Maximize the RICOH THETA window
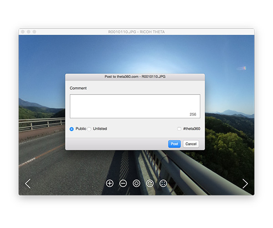The height and width of the screenshot is (228, 273). click(x=34, y=32)
